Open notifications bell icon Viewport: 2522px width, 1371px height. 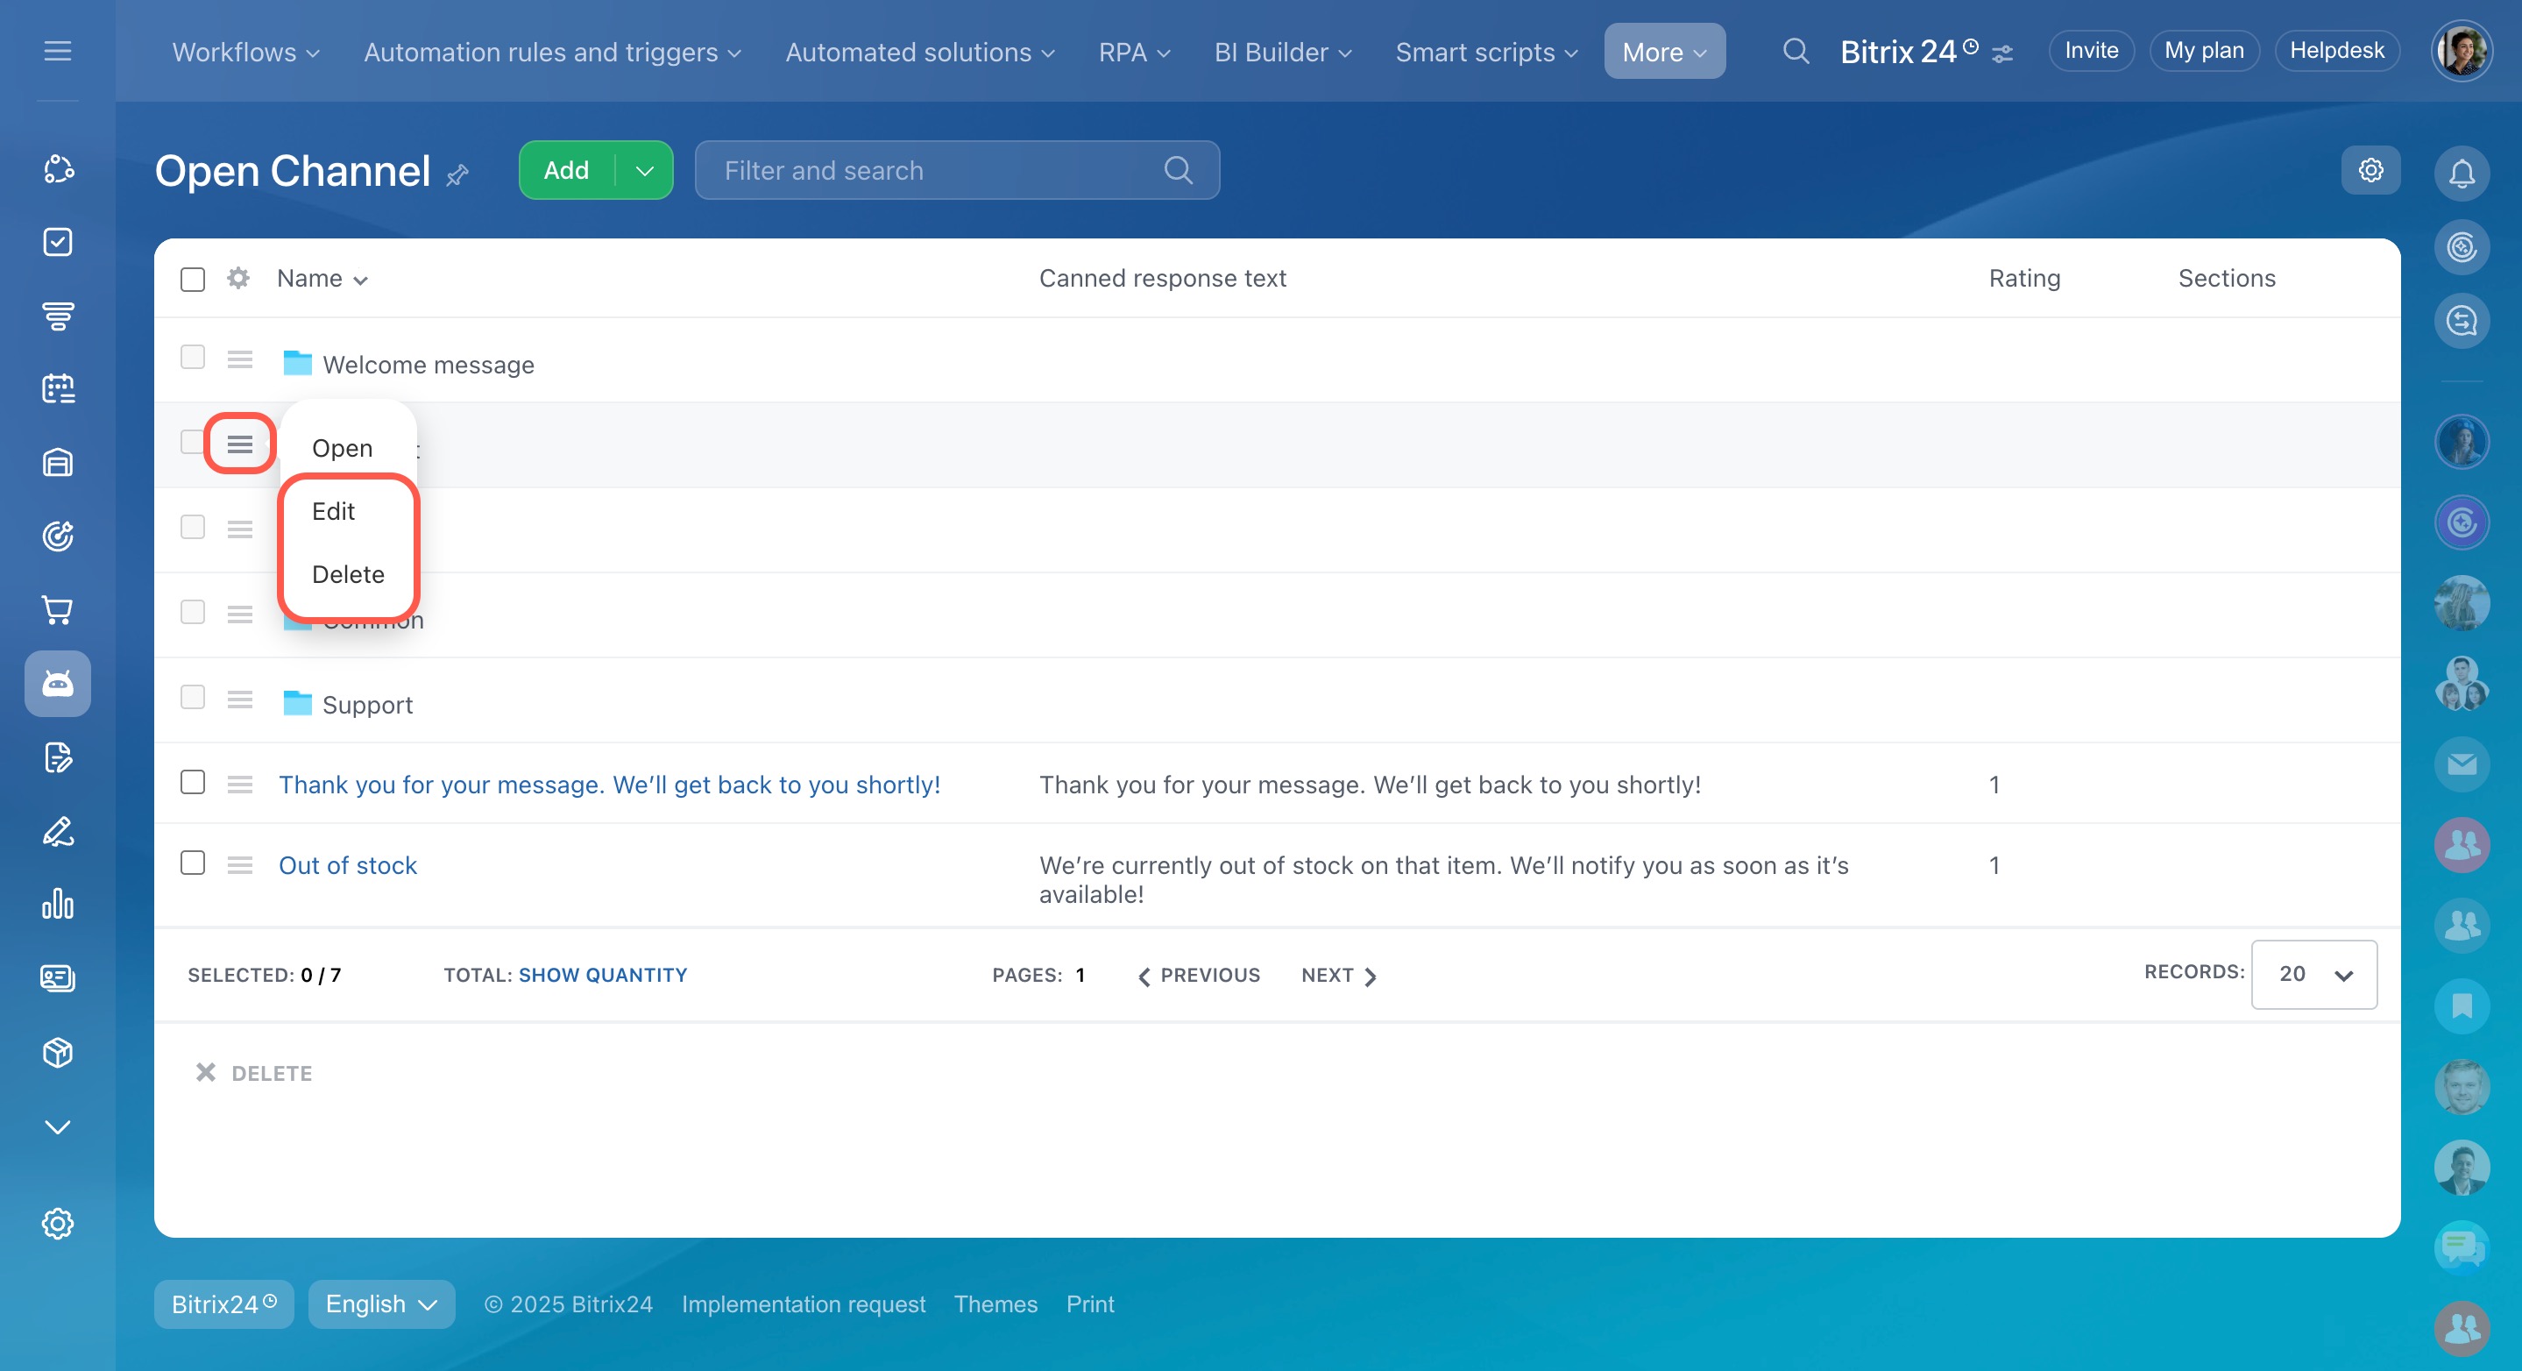pyautogui.click(x=2461, y=174)
